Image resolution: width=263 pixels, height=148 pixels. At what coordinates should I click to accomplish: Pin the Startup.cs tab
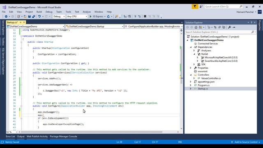(x=21, y=22)
